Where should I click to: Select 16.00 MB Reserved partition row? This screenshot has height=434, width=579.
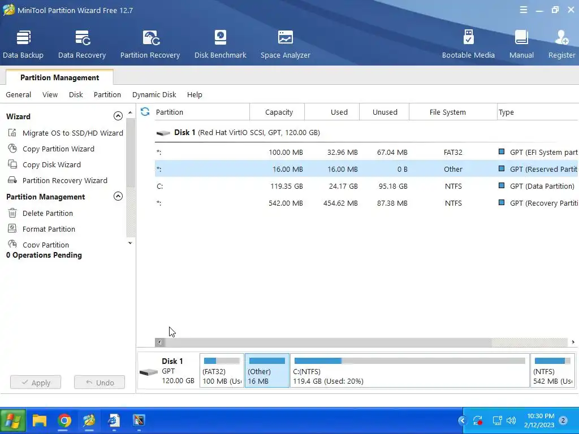pos(366,169)
